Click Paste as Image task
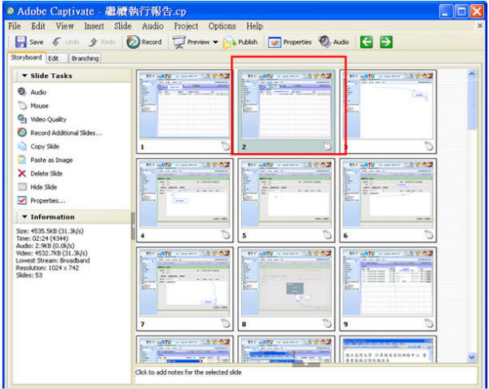Screen dimensions: 489x389 pyautogui.click(x=45, y=160)
